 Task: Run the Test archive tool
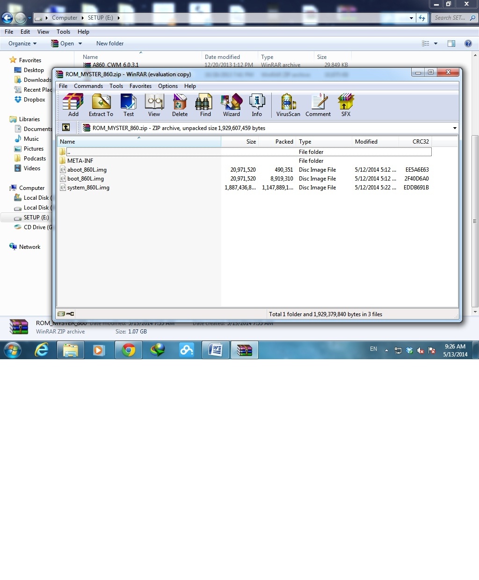point(128,105)
